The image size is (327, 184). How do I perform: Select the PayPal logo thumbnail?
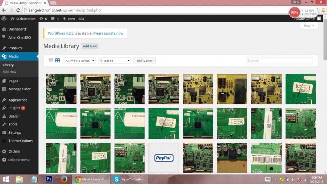(163, 158)
